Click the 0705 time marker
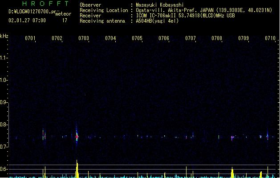The width and height of the screenshot is (280, 178). click(x=137, y=38)
